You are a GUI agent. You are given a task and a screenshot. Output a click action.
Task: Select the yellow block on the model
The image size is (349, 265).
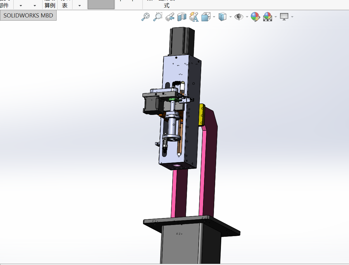tap(201, 115)
